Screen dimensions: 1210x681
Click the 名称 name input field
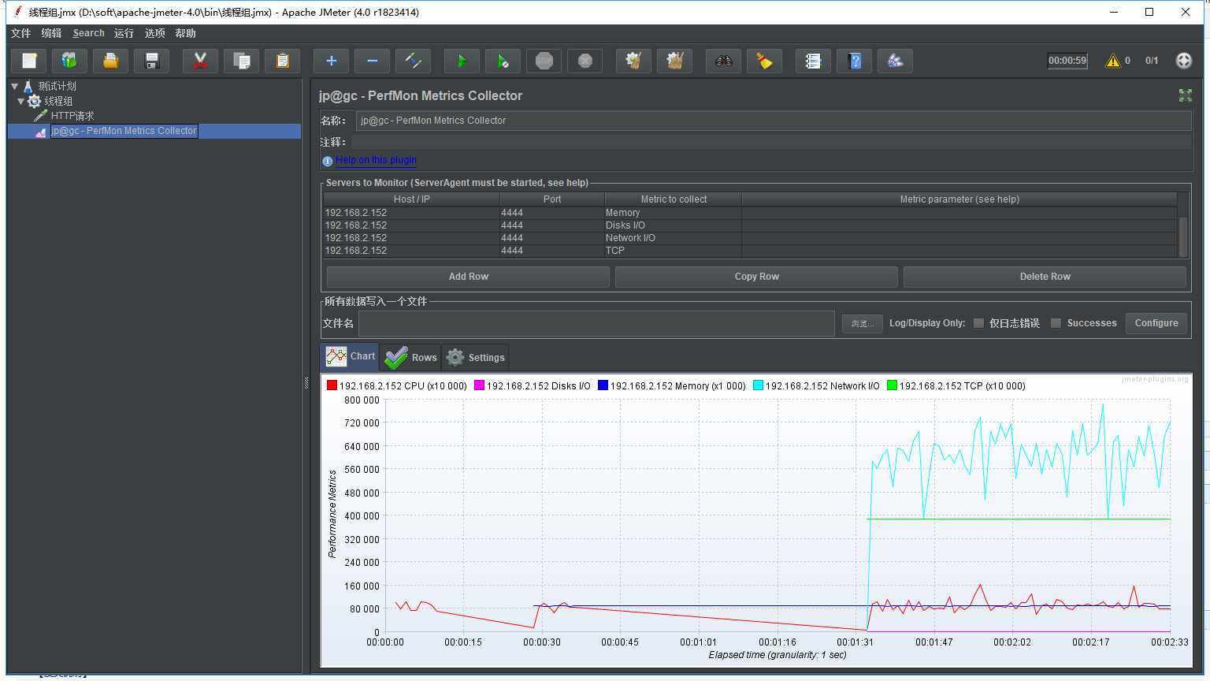[x=774, y=121]
